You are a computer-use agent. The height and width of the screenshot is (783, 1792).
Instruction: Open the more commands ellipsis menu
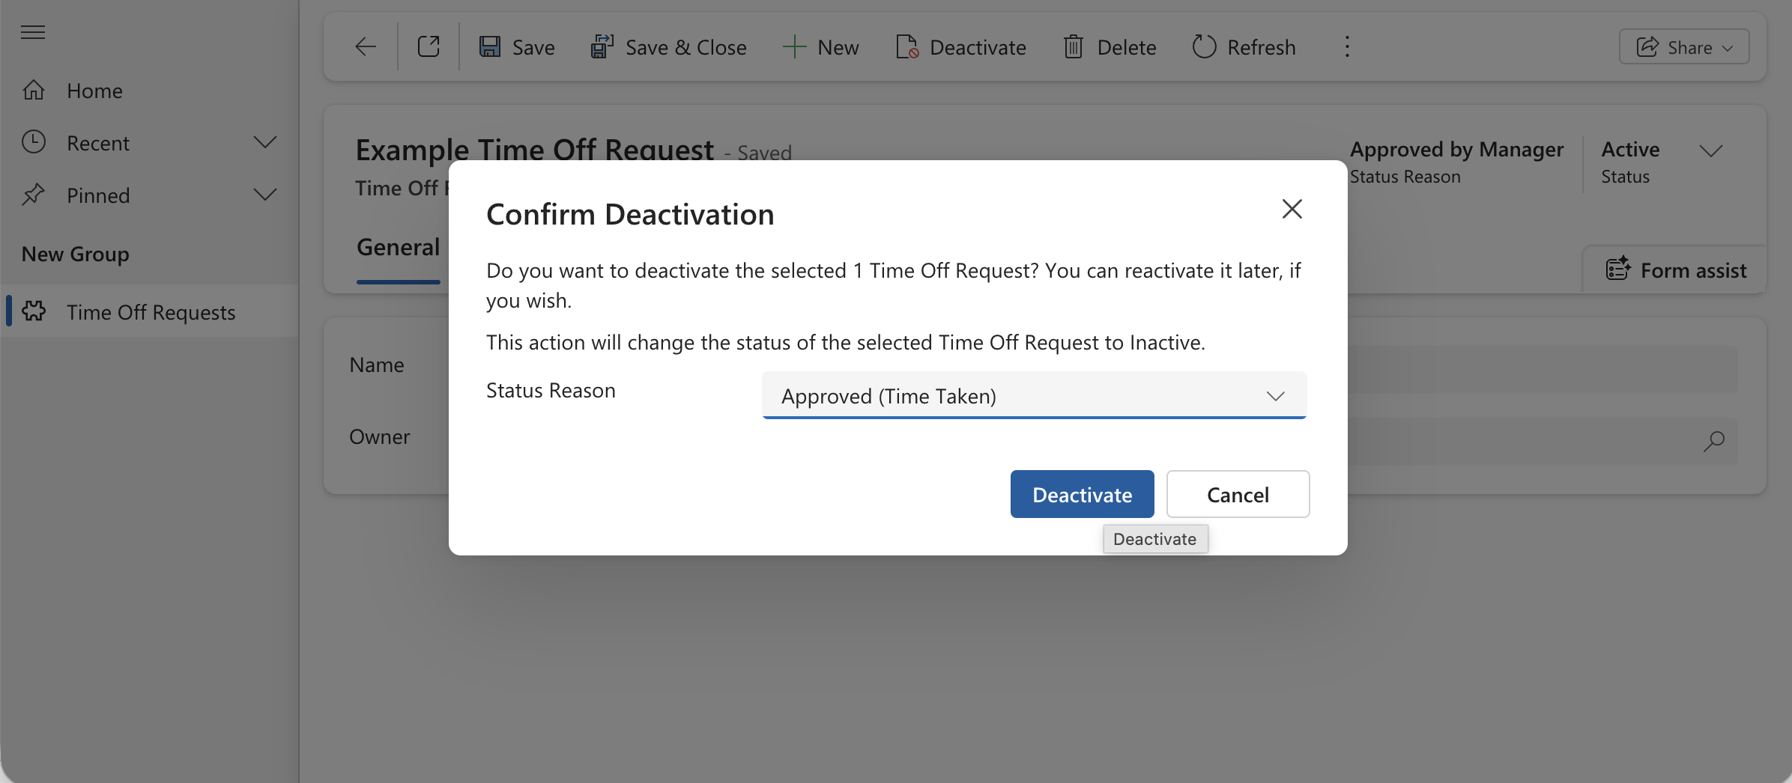[x=1347, y=47]
